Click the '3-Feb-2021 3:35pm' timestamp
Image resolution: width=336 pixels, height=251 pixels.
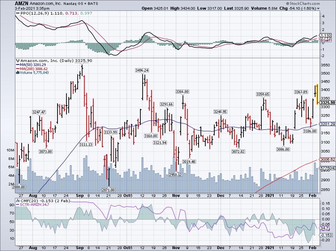[x=32, y=8]
